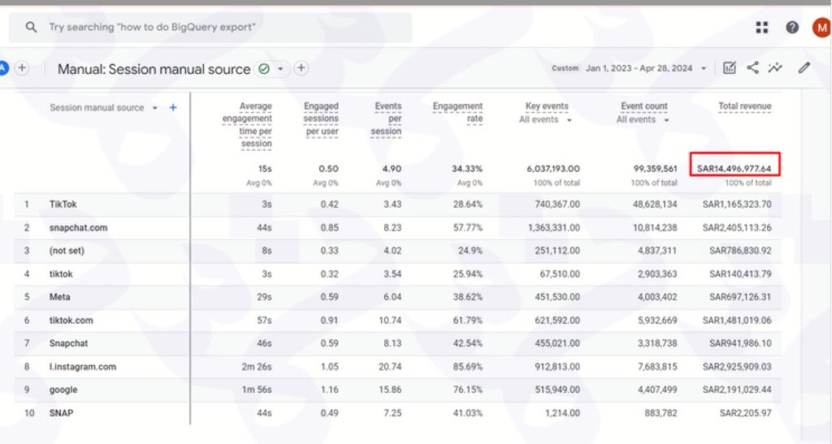Add comparison with plus beside A chip
Screen dimensions: 832x444
22,68
